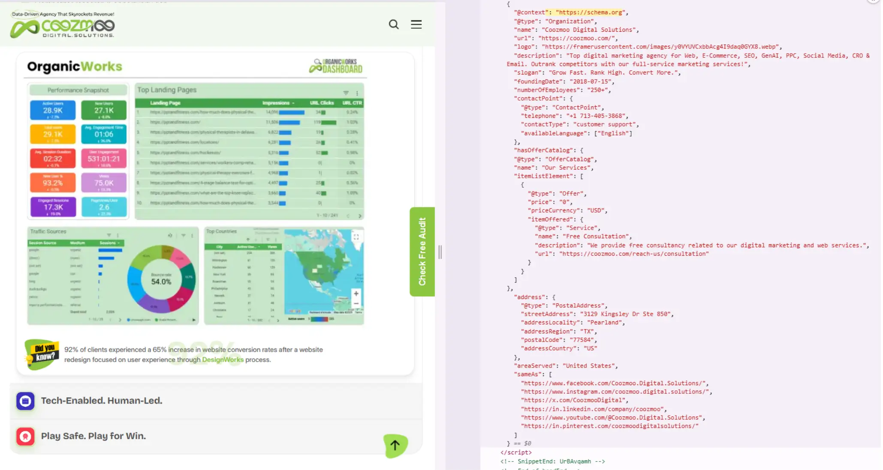The width and height of the screenshot is (883, 470).
Task: Click the addressLocality value "Pearland"
Action: point(604,323)
